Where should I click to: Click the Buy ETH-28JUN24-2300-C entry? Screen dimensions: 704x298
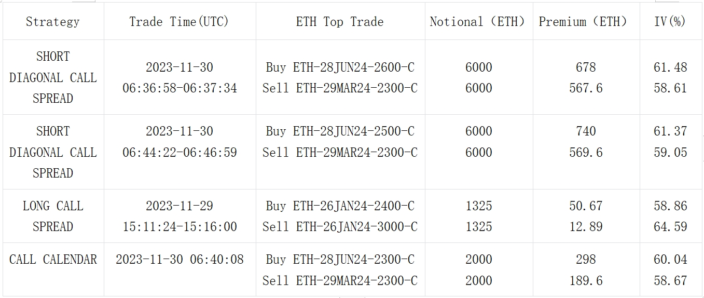click(340, 260)
